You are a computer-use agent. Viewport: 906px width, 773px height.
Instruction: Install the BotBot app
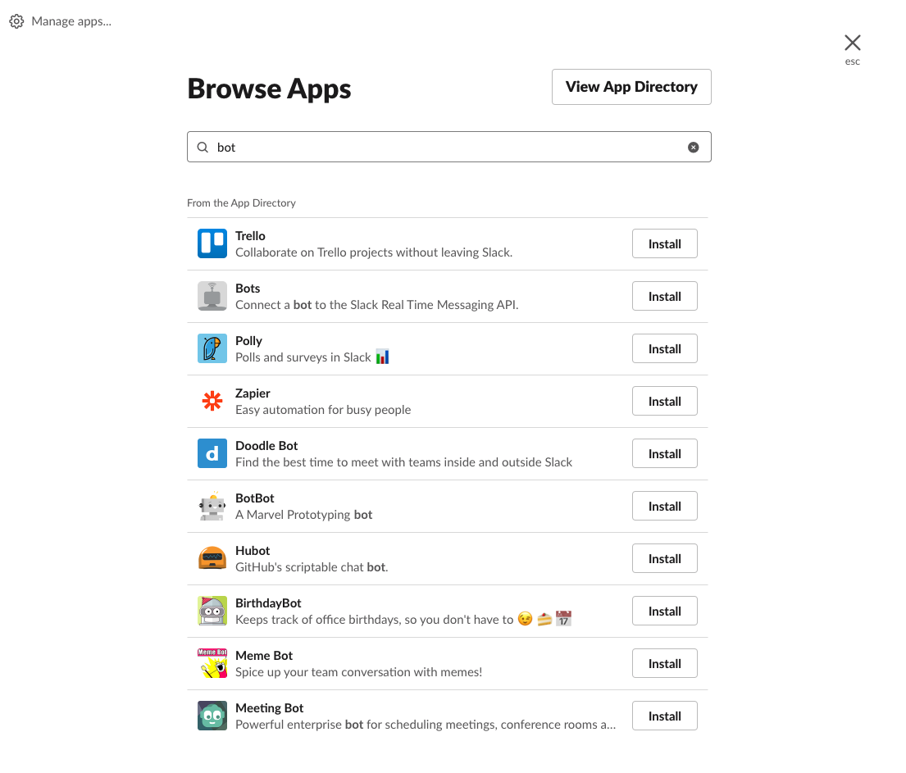click(664, 507)
